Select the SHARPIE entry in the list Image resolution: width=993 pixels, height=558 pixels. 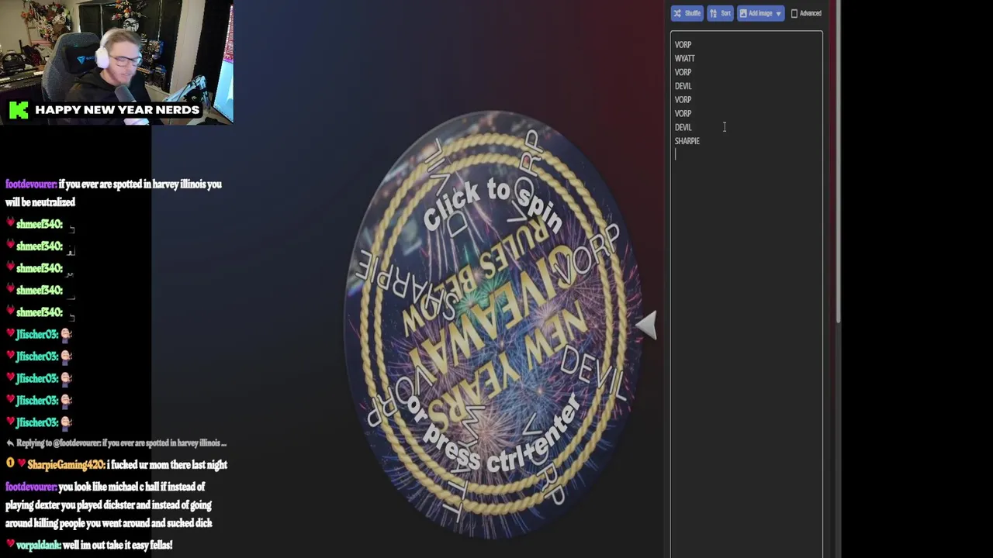[x=687, y=141]
